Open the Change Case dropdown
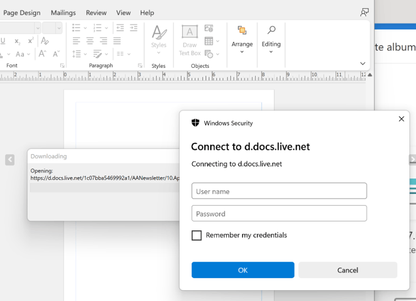Image resolution: width=416 pixels, height=301 pixels. pyautogui.click(x=28, y=54)
